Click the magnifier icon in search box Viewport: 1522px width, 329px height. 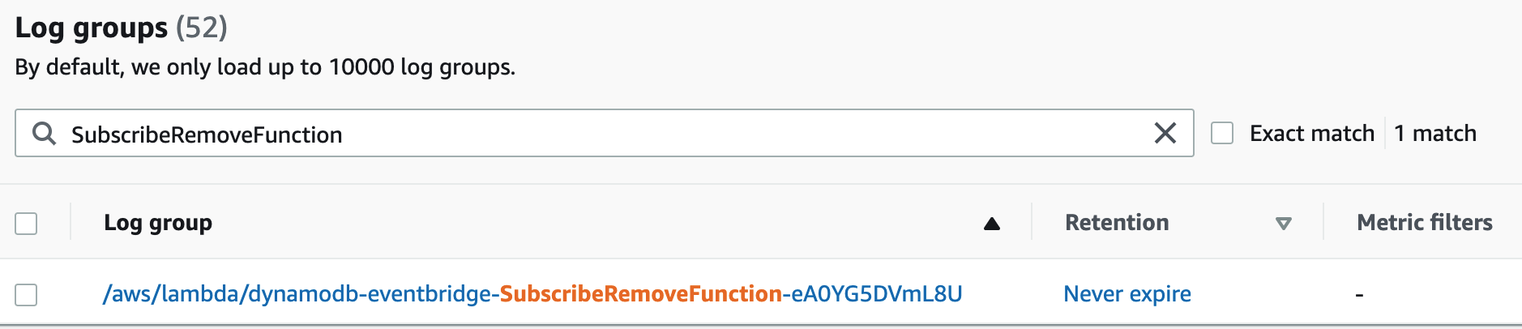[x=44, y=134]
